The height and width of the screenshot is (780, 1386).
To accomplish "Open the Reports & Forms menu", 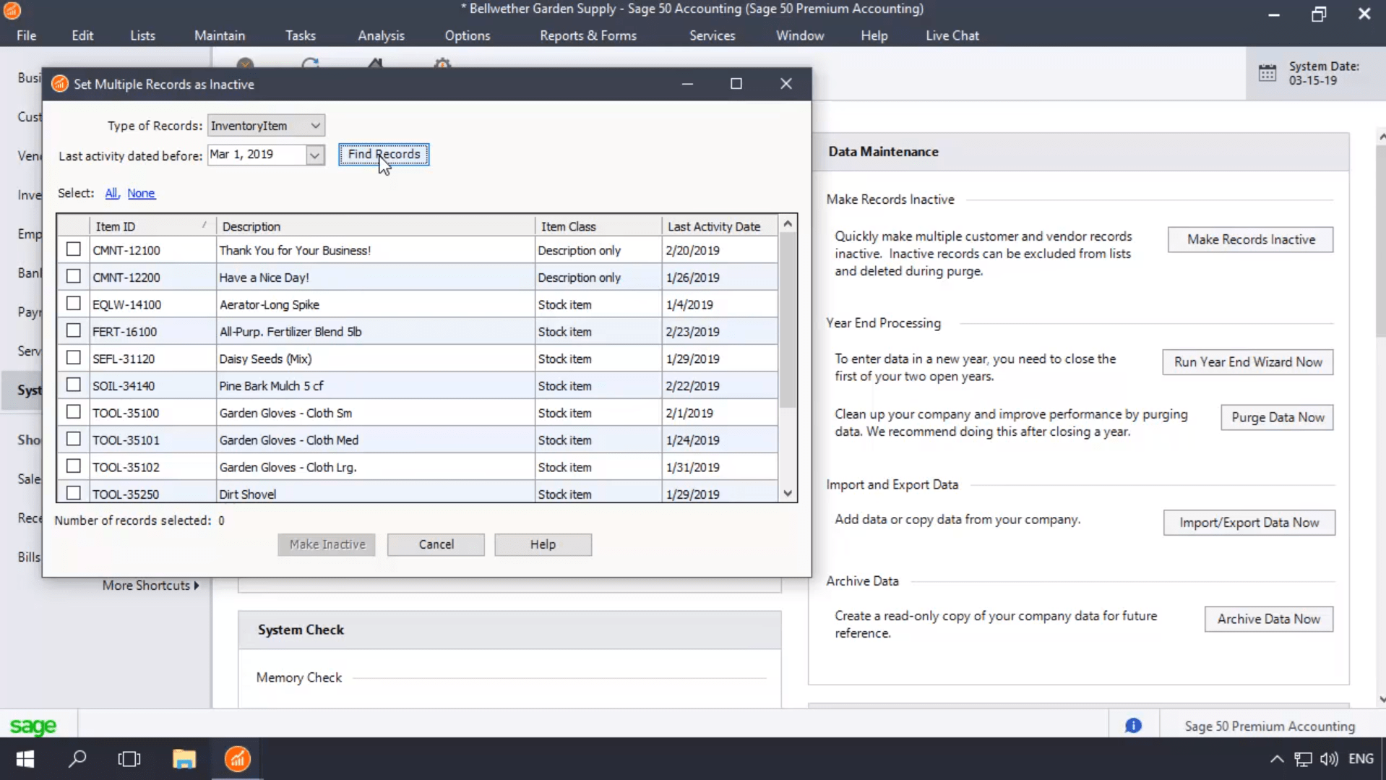I will tap(587, 35).
